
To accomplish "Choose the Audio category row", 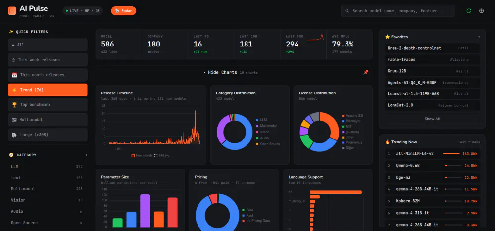I will click(47, 211).
